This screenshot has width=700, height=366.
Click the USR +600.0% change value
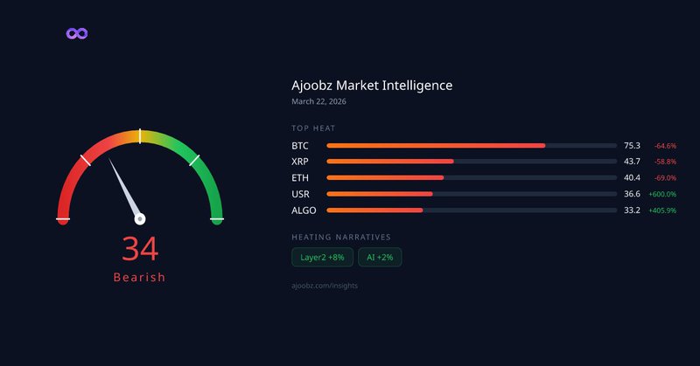tap(662, 194)
